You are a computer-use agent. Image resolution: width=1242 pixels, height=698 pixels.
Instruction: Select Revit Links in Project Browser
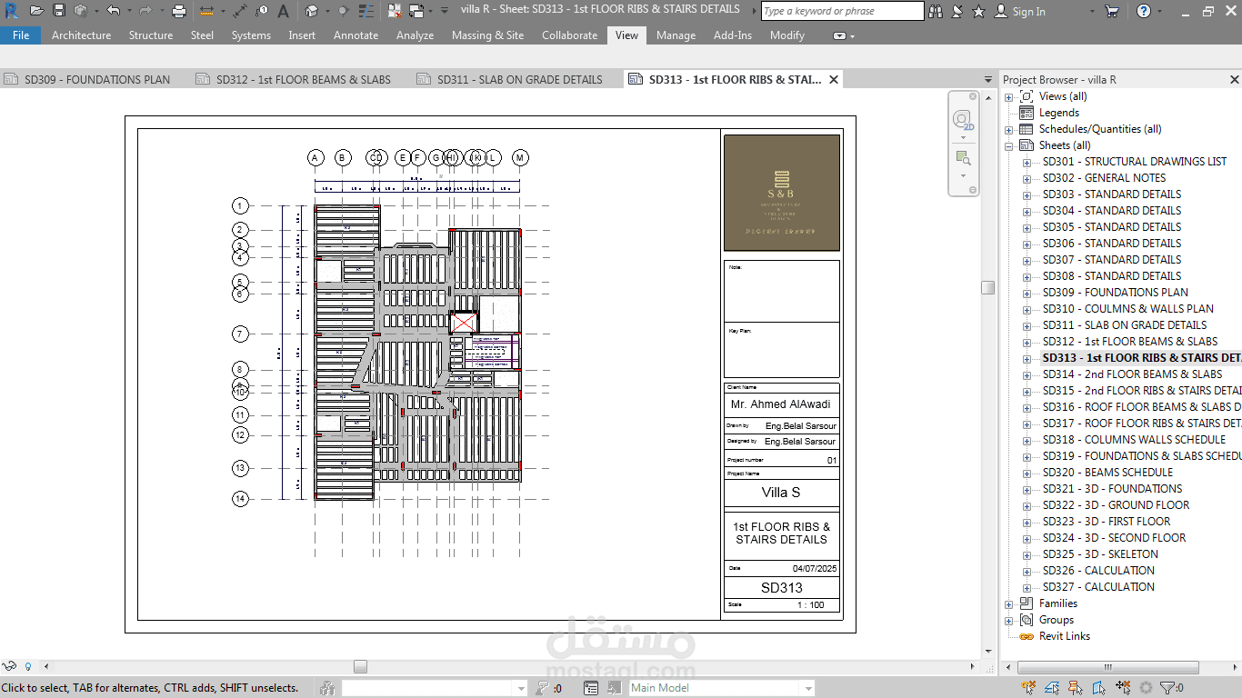pyautogui.click(x=1065, y=636)
